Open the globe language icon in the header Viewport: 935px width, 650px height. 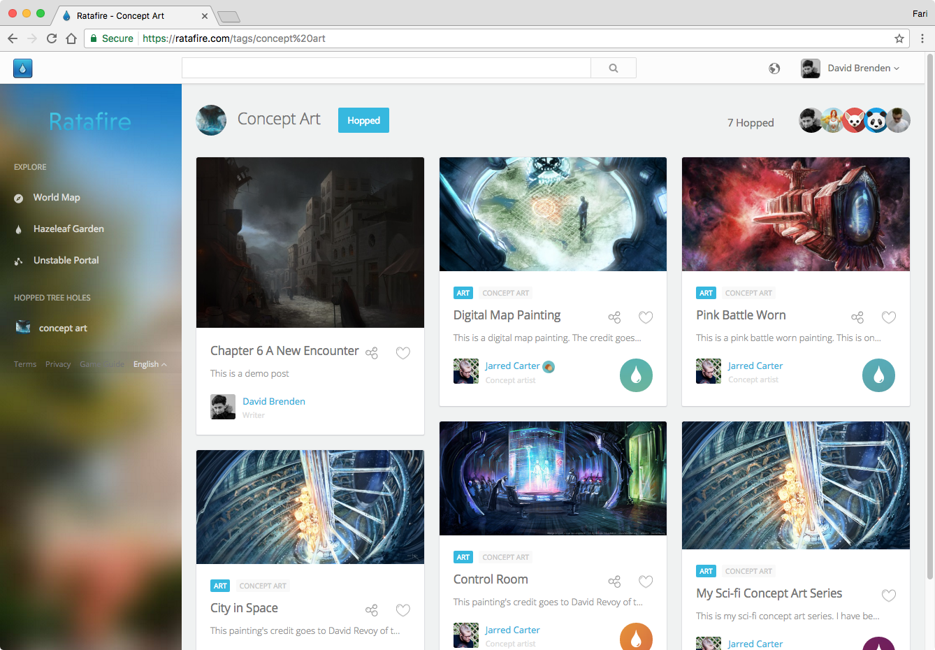774,68
